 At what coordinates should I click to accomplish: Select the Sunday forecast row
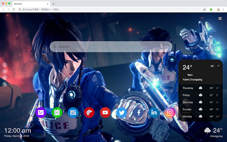tap(200, 109)
